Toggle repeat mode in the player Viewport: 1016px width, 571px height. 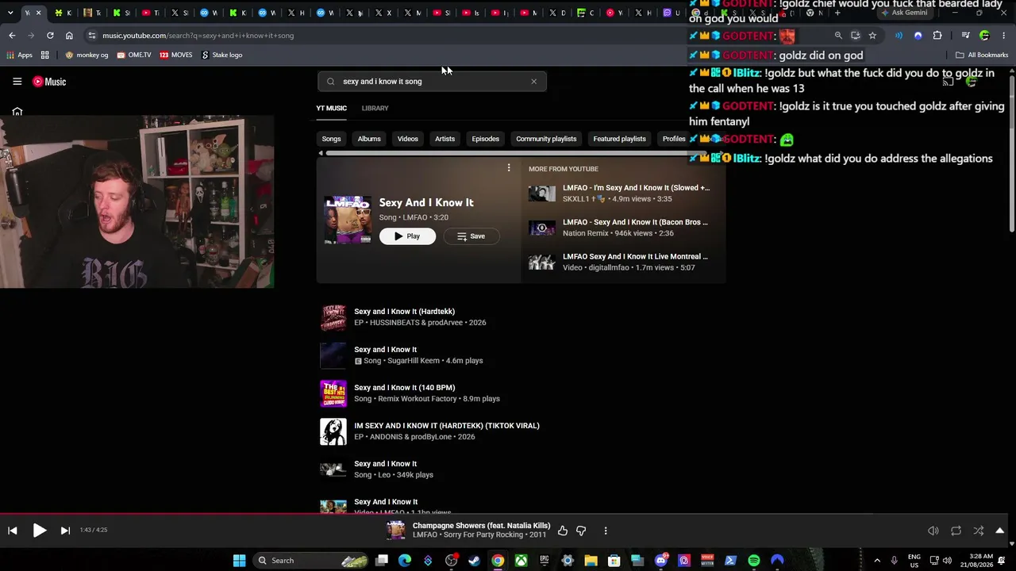click(956, 531)
